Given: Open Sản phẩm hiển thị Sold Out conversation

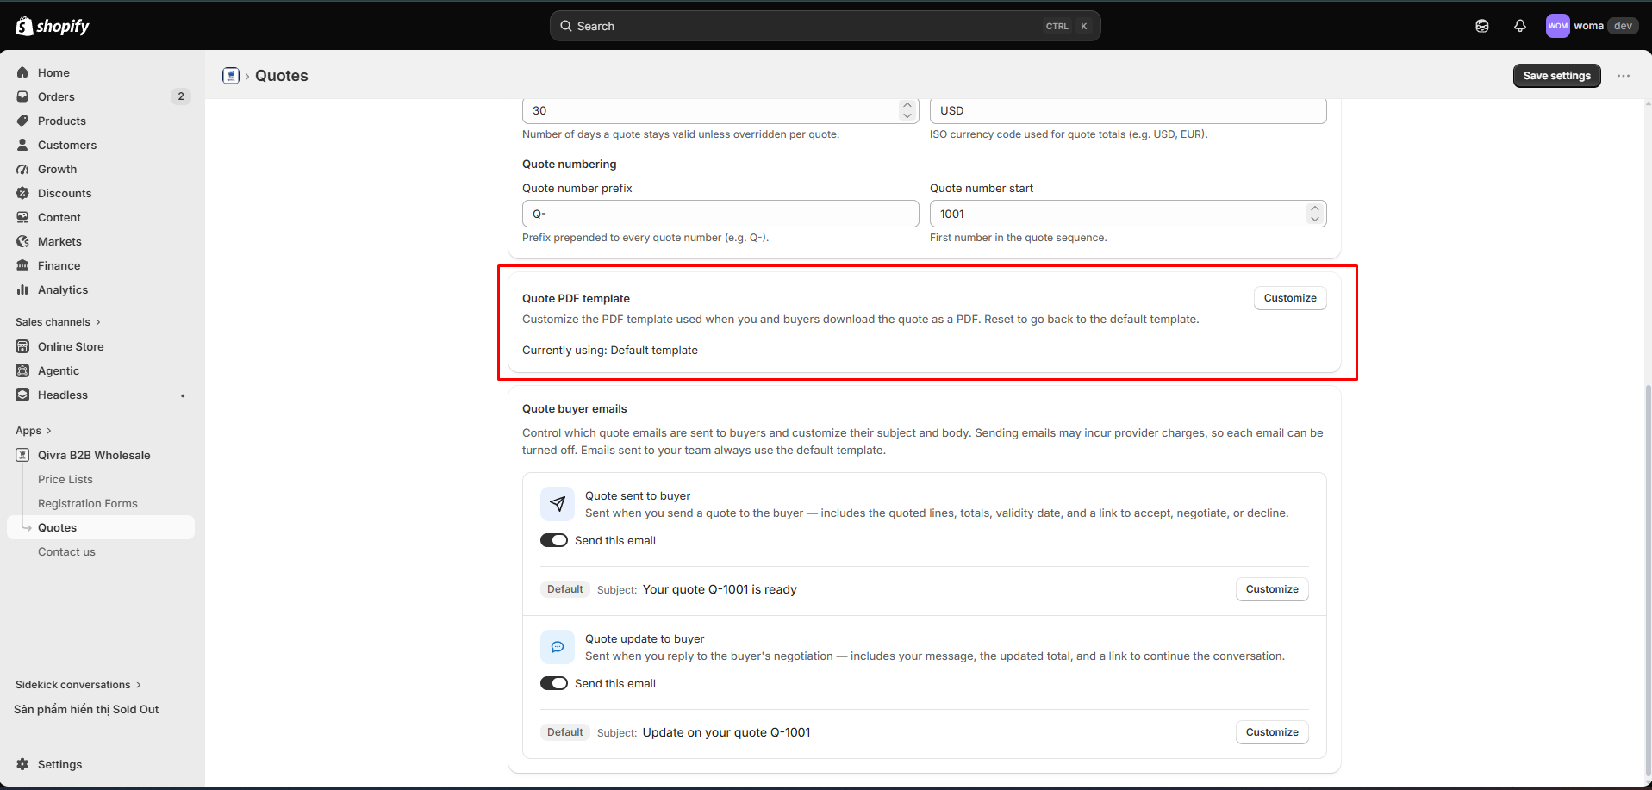Looking at the screenshot, I should 86,709.
